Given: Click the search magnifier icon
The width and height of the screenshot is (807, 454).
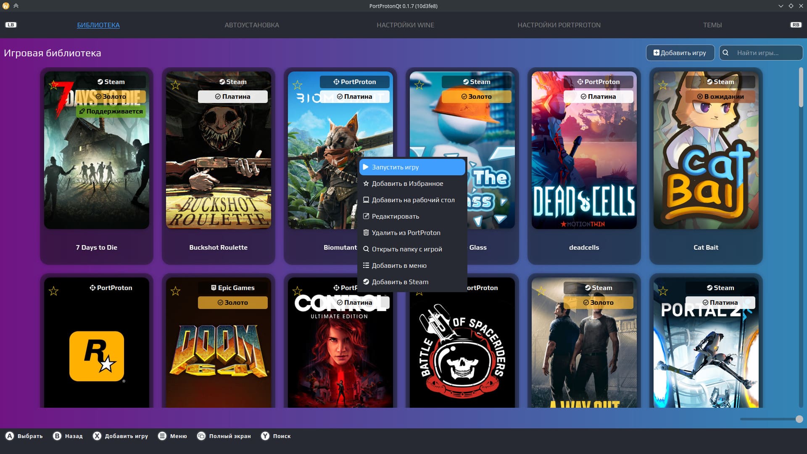Looking at the screenshot, I should (725, 53).
